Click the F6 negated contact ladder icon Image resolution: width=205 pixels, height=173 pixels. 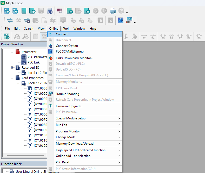171,37
